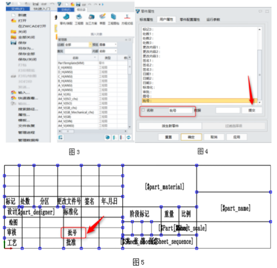Tick the 名称 checkbox in 零件属性 dialog
This screenshot has height=268, width=277.
143,110
